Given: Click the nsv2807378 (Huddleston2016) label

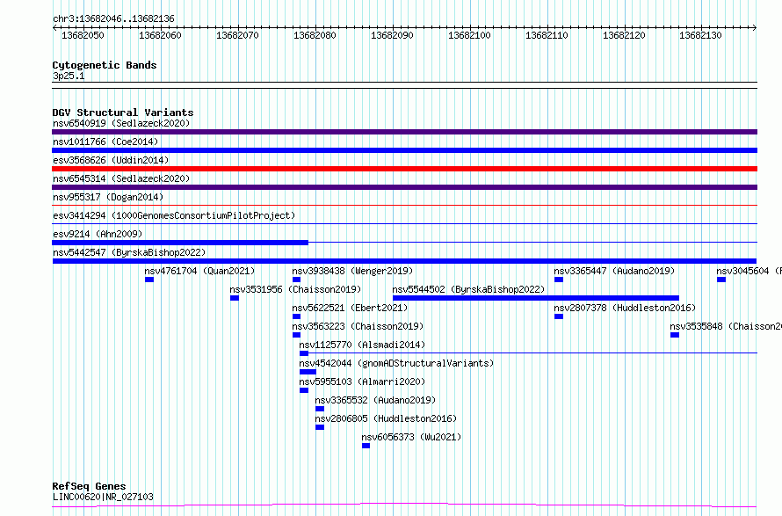Looking at the screenshot, I should click(625, 308).
